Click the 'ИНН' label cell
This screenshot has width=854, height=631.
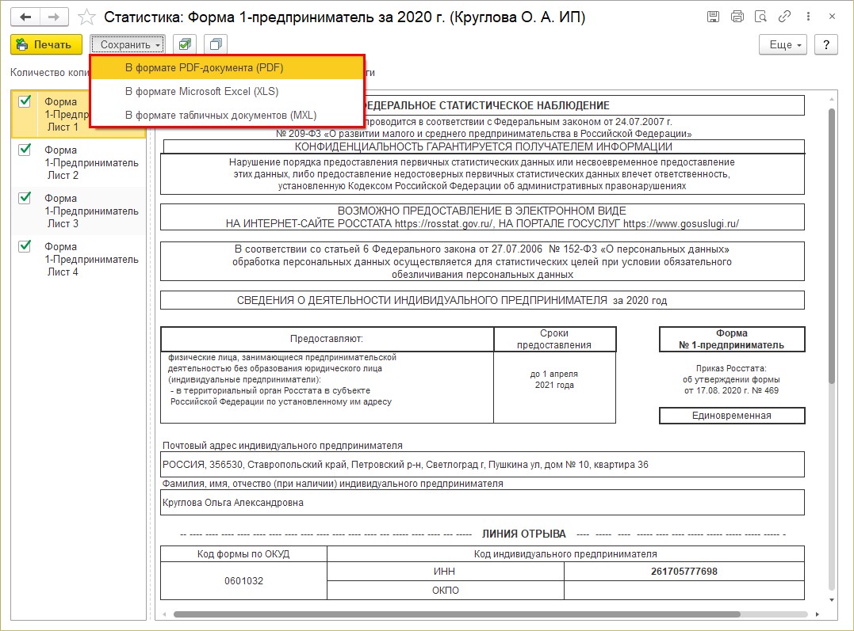(x=445, y=572)
